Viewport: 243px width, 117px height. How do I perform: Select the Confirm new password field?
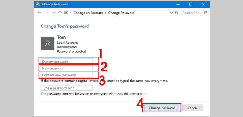point(67,75)
